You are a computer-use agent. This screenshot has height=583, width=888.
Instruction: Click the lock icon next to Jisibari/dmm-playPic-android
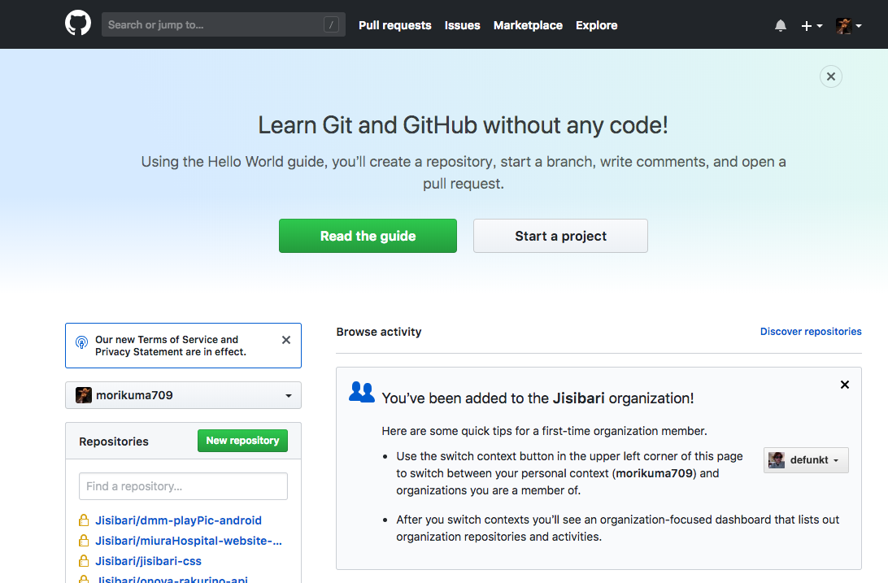coord(84,520)
